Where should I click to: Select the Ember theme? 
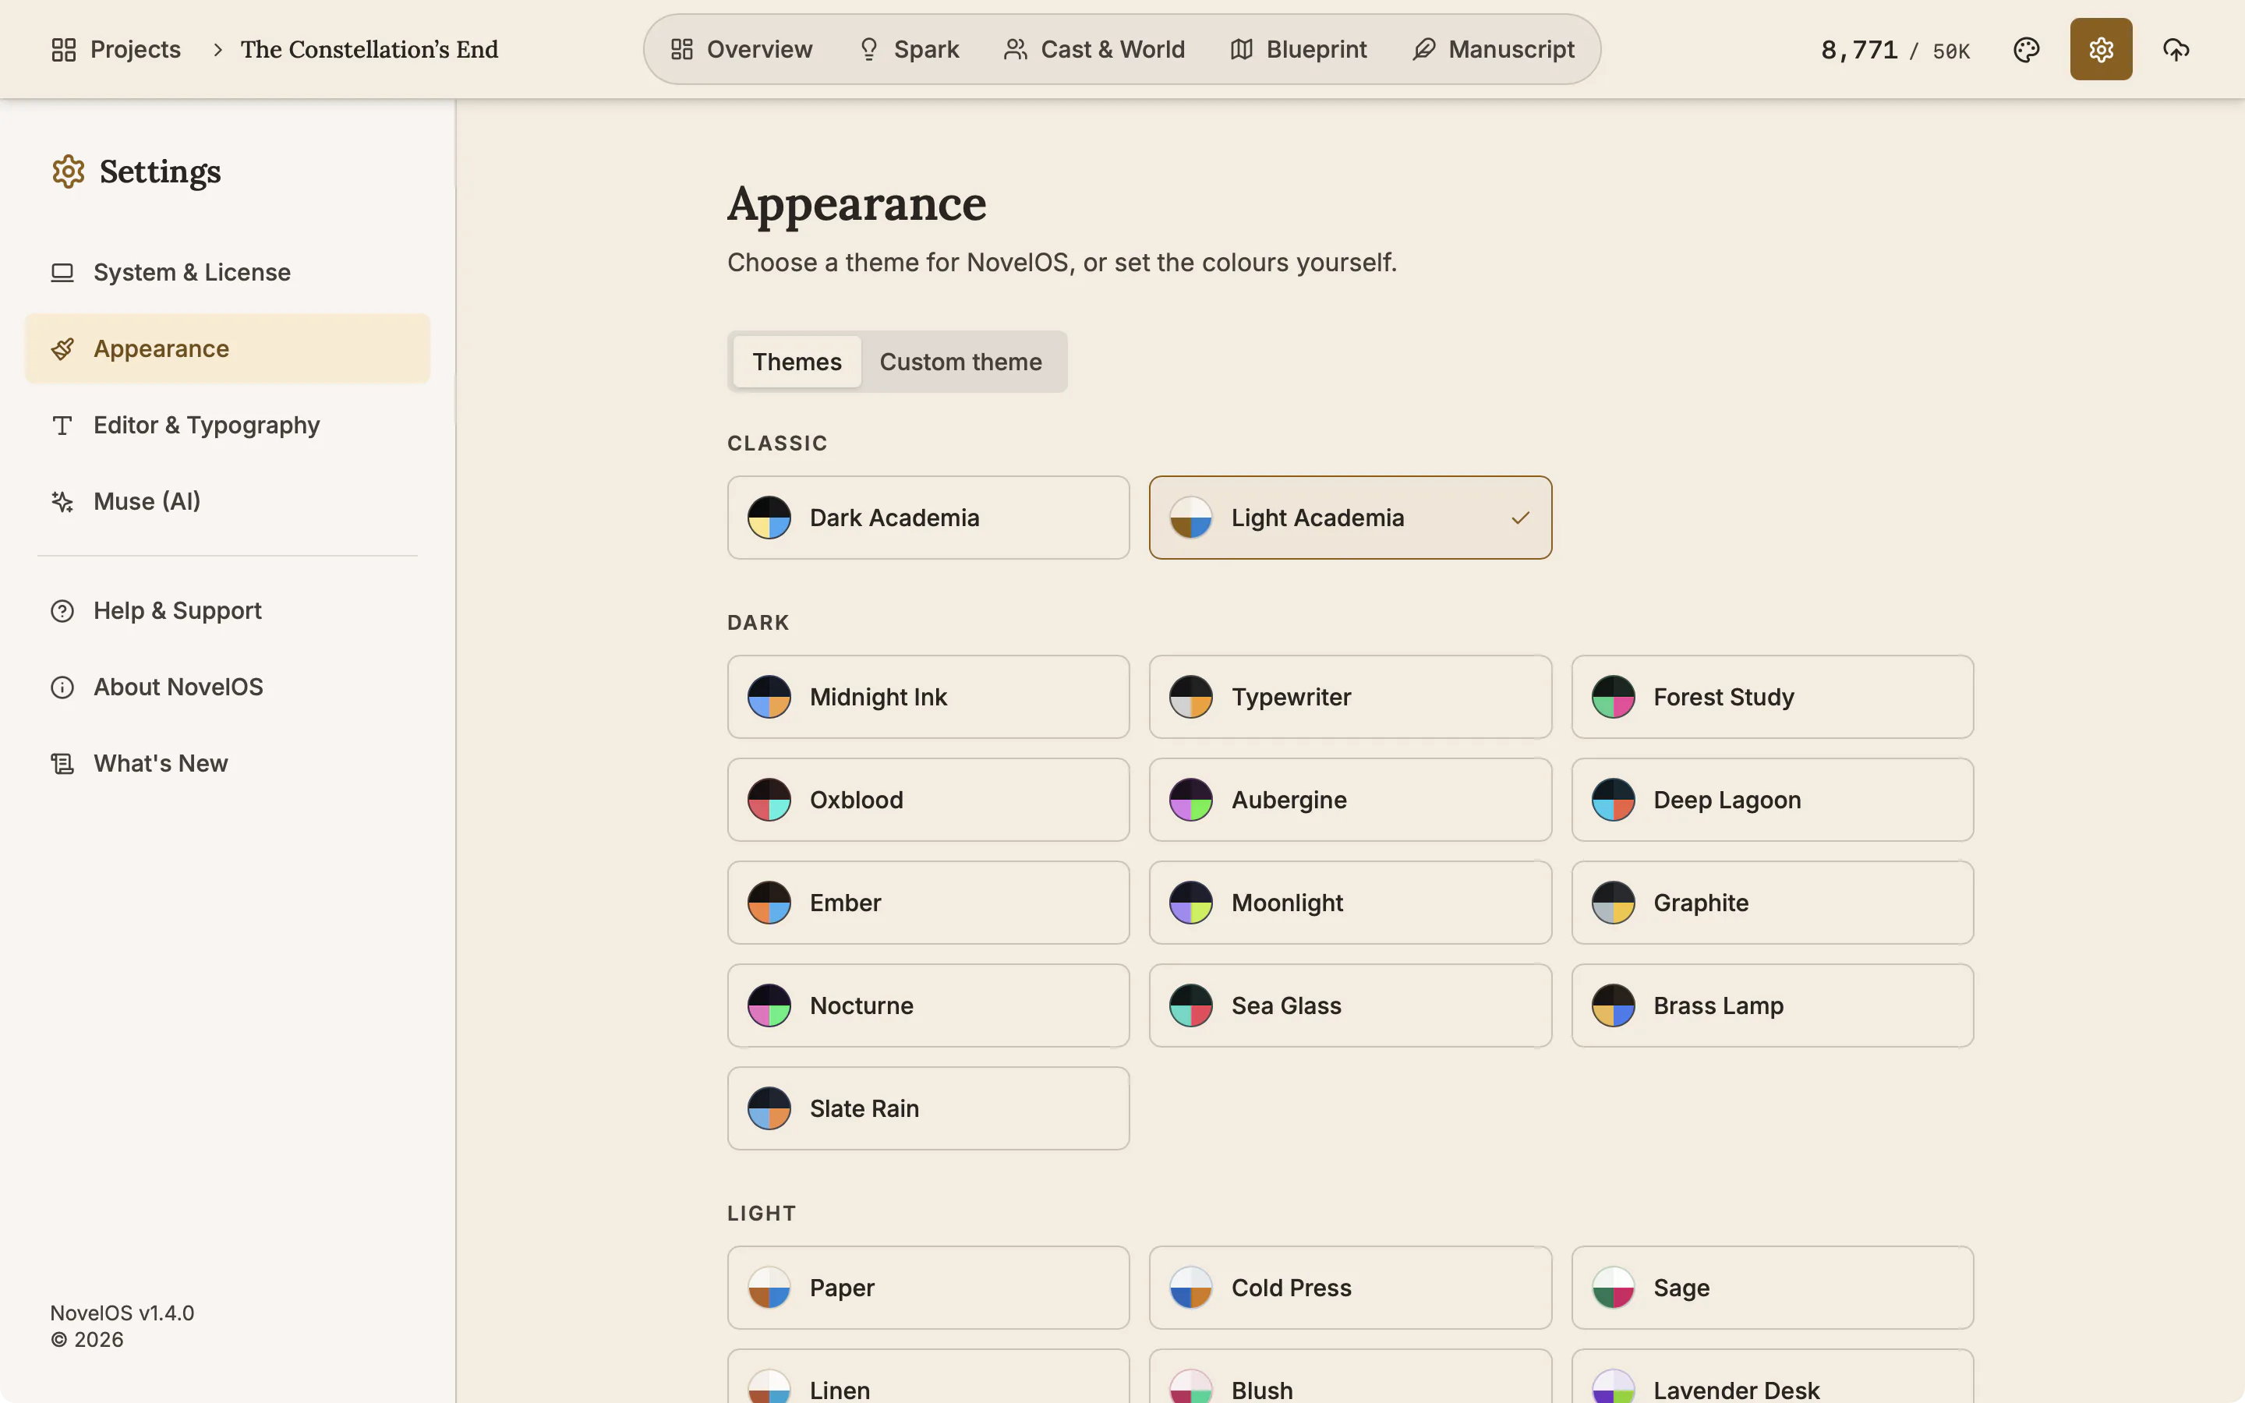(928, 903)
